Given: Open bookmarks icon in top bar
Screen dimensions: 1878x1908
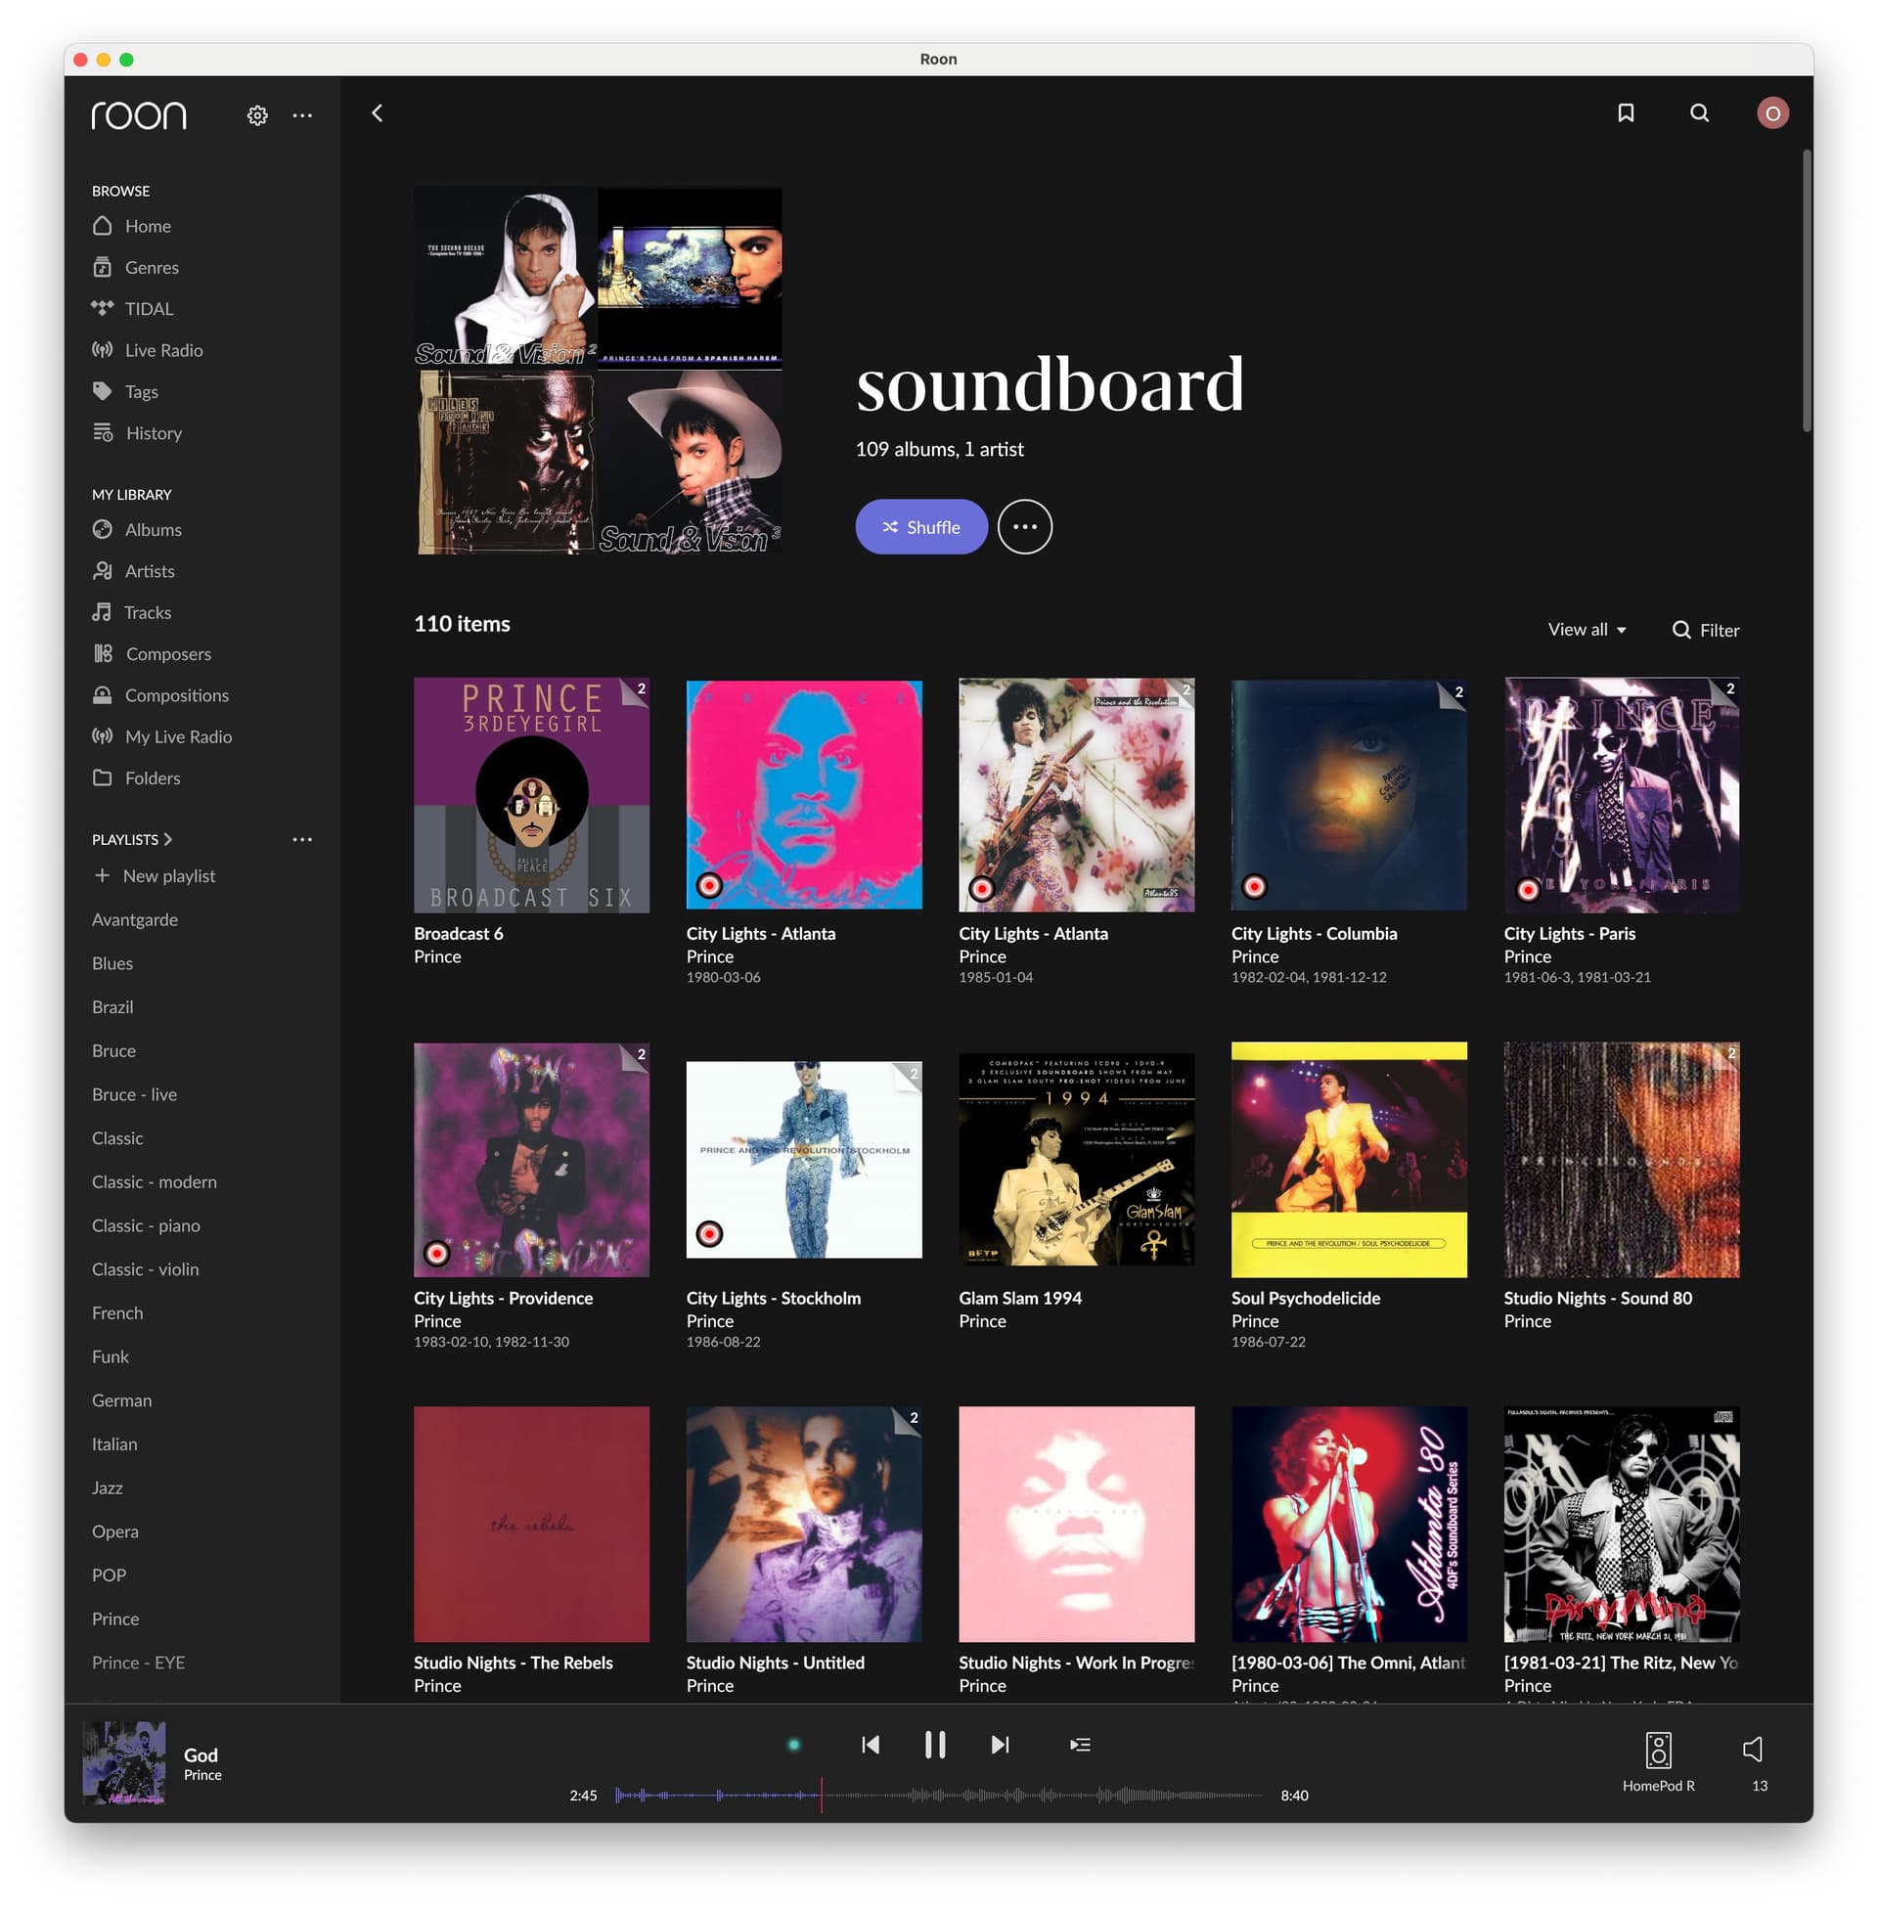Looking at the screenshot, I should pyautogui.click(x=1626, y=113).
